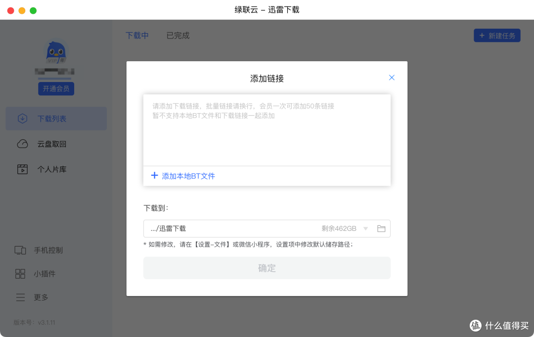Screen dimensions: 534x337
Task: Click the yellow macOS minimize button
Action: pos(22,10)
